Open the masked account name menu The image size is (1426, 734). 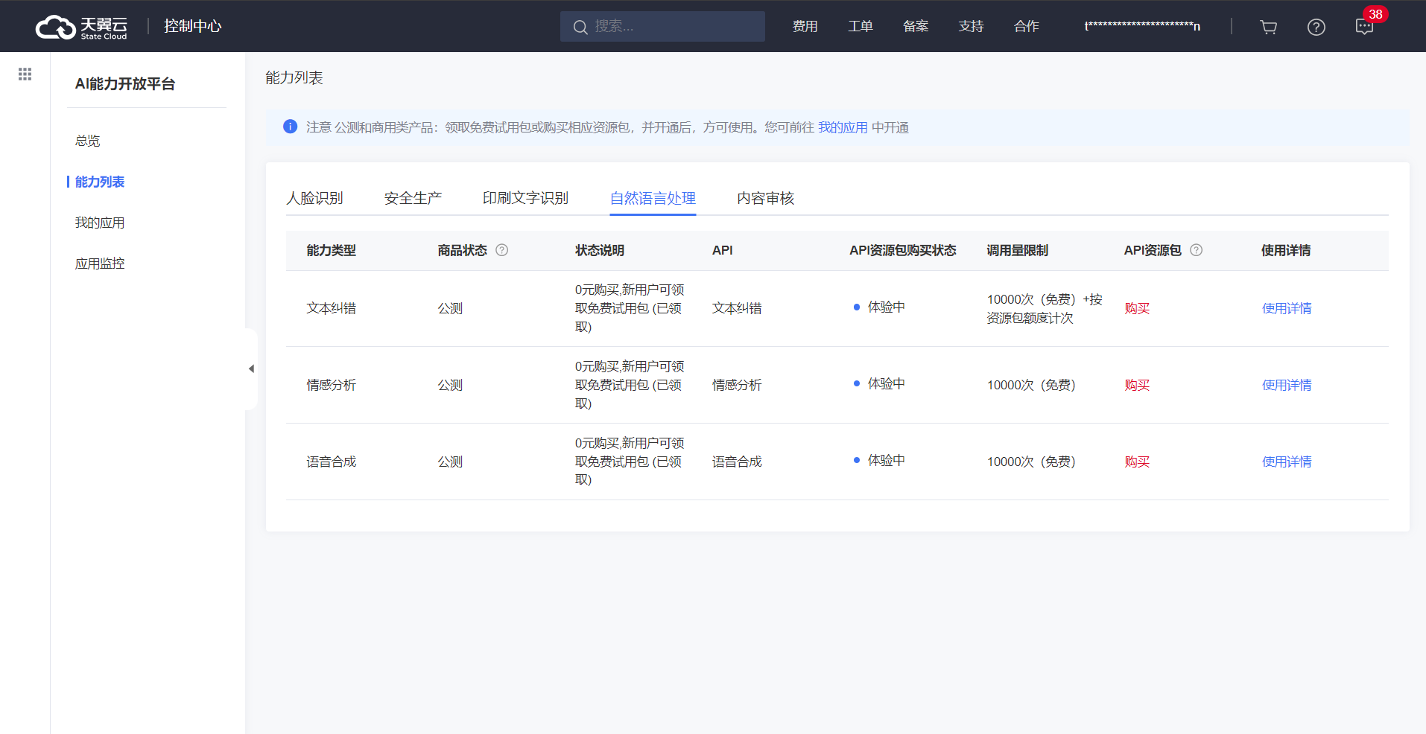(x=1142, y=27)
